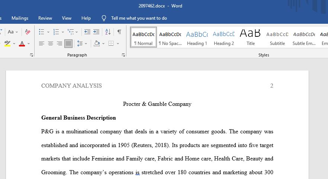Image resolution: width=328 pixels, height=179 pixels.
Task: Open the View ribbon tab
Action: coord(67,18)
